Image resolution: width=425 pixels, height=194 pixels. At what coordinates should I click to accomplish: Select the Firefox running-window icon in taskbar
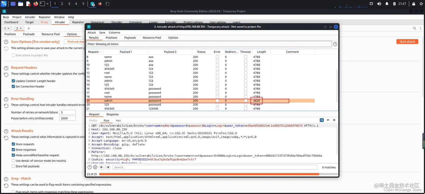point(100,4)
